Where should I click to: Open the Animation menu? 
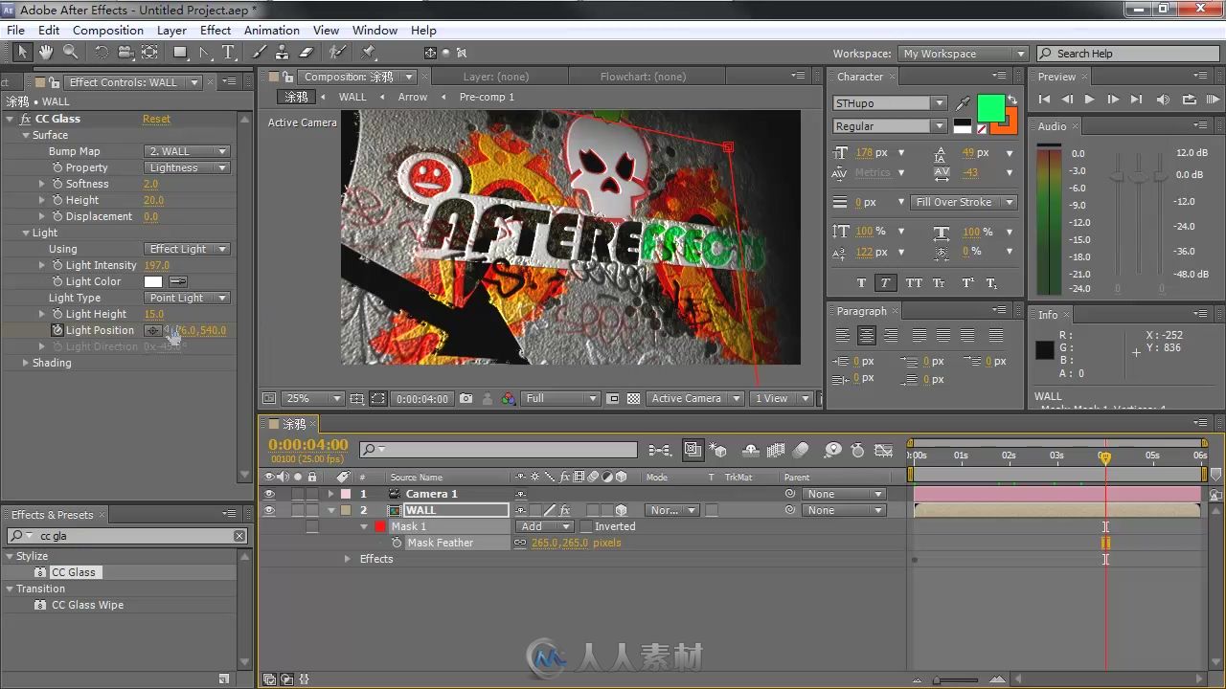coord(272,30)
